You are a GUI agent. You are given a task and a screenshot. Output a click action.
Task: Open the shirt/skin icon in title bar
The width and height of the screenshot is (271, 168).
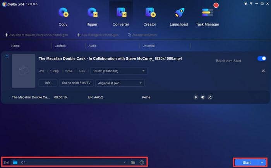(245, 3)
